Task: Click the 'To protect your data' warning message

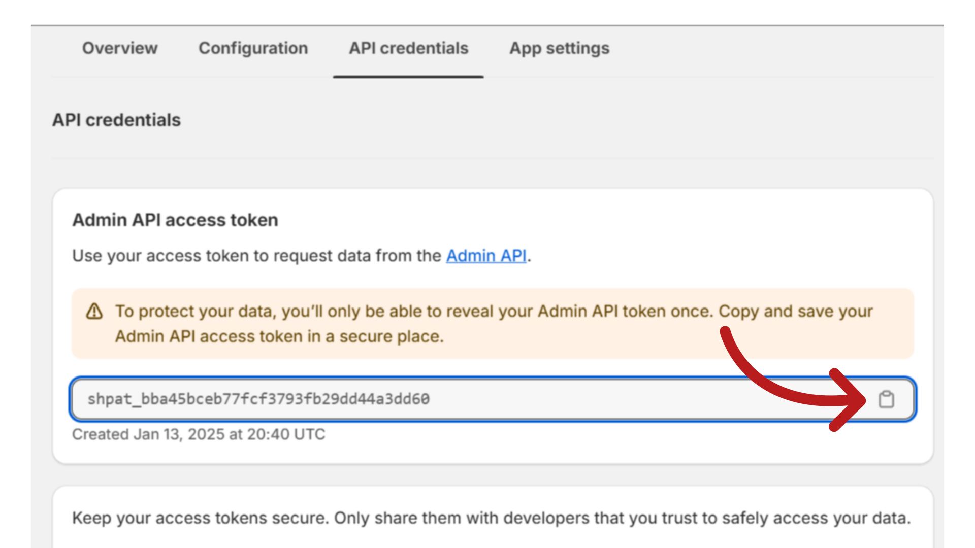Action: pyautogui.click(x=494, y=324)
